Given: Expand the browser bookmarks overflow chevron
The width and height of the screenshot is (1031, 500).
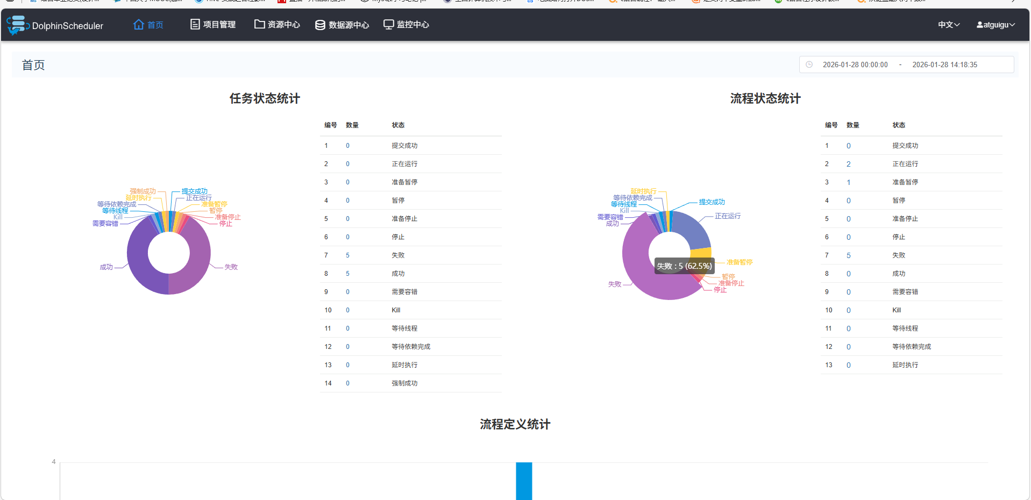Looking at the screenshot, I should (x=1014, y=2).
